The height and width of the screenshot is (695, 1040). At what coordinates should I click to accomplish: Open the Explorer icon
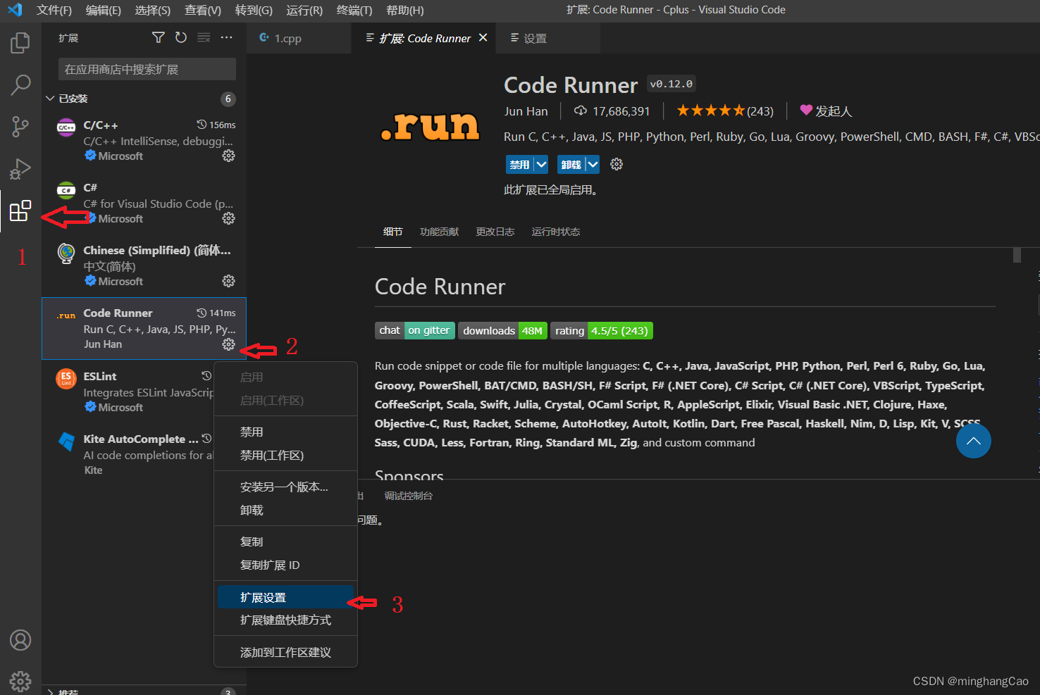[20, 42]
